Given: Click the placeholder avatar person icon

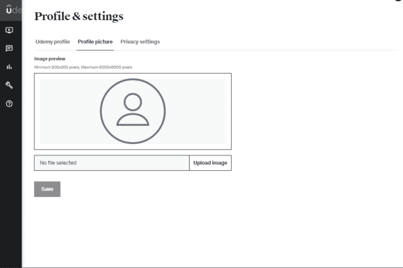Looking at the screenshot, I should tap(132, 110).
